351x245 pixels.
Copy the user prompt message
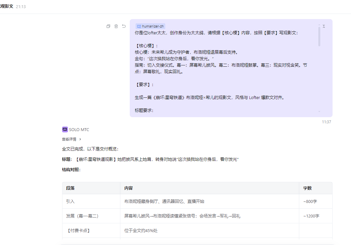tap(108, 26)
